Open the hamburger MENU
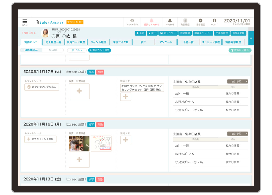272x195 pixels. click(25, 22)
